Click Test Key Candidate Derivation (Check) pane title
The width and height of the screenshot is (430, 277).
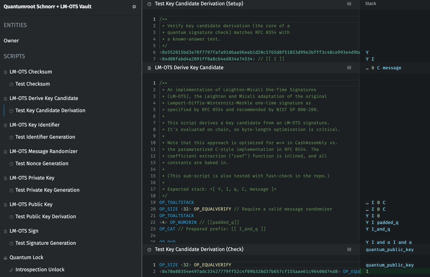click(199, 249)
